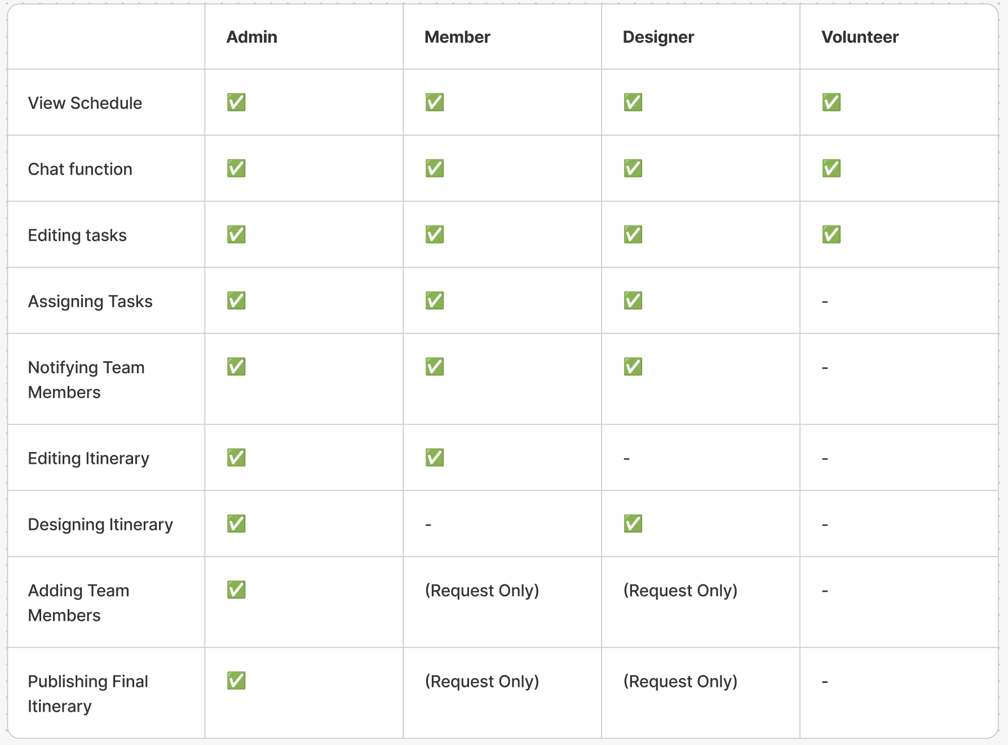
Task: Select the Member checkmark for Chat function
Action: [435, 168]
